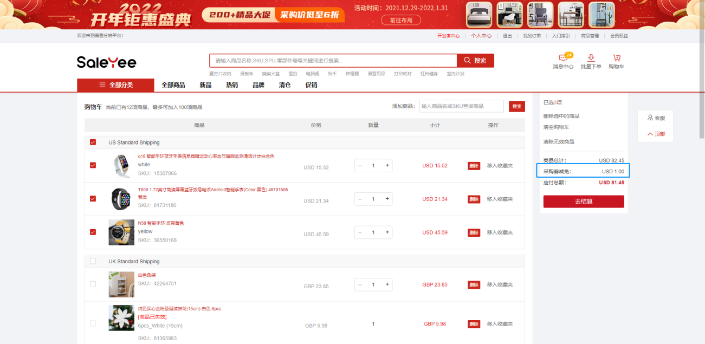
Task: Open the 热销 hot sales tab
Action: pyautogui.click(x=232, y=85)
